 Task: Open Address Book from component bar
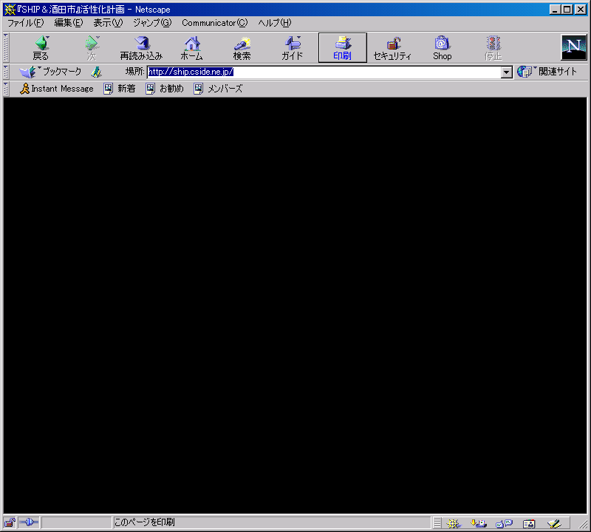tap(529, 523)
